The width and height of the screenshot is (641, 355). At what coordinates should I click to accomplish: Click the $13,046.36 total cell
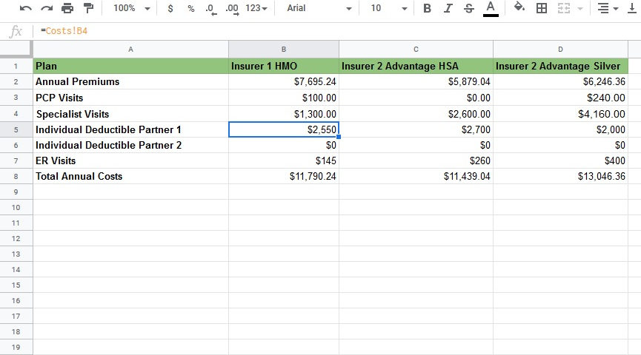point(560,176)
